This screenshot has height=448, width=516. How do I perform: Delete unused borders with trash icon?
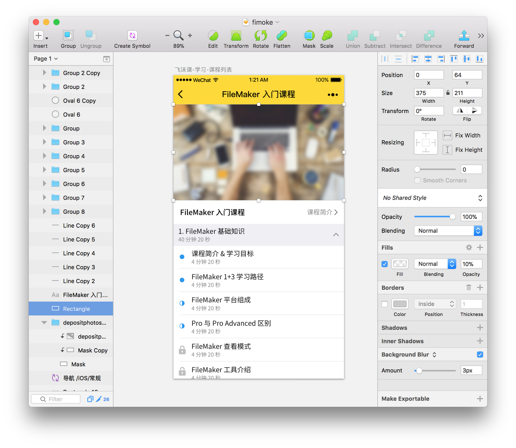point(469,287)
